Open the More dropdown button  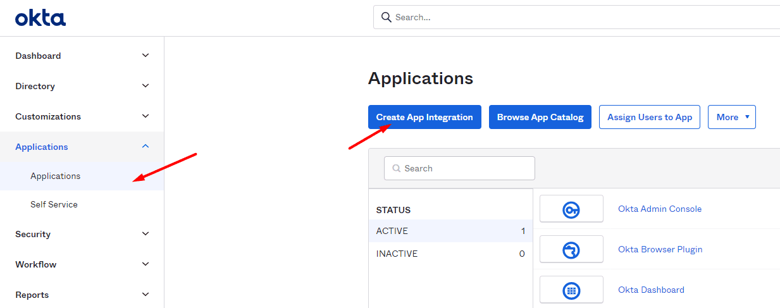[732, 117]
